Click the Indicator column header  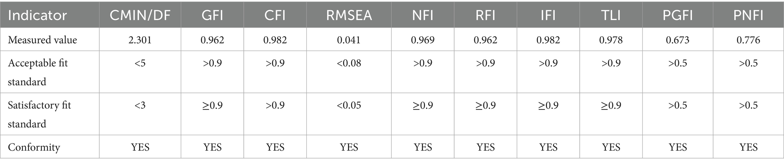tap(37, 15)
